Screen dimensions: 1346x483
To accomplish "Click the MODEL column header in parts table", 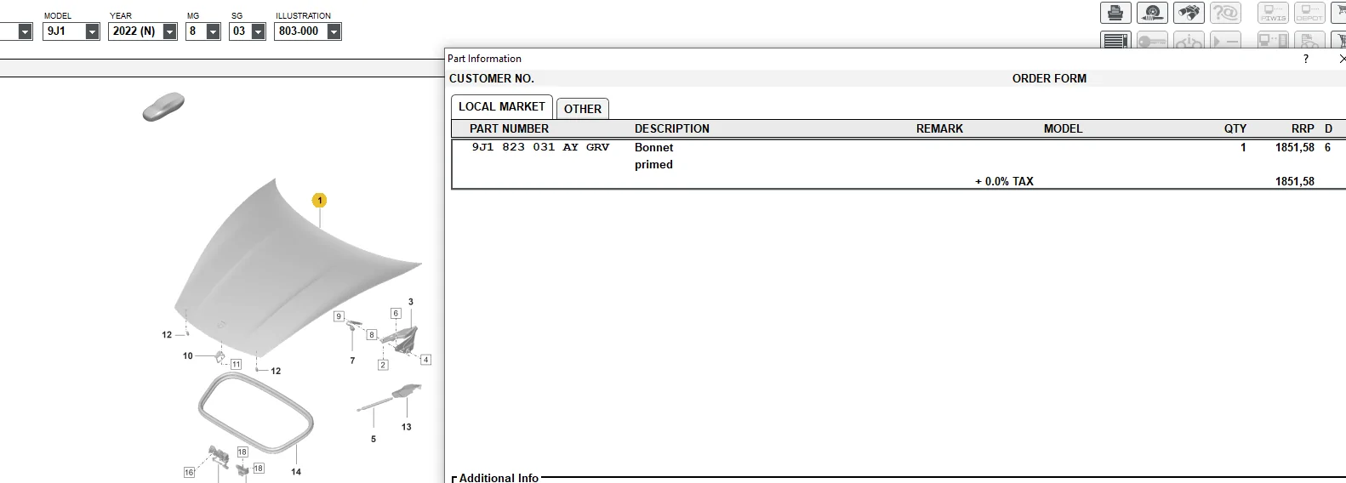I will [1064, 128].
